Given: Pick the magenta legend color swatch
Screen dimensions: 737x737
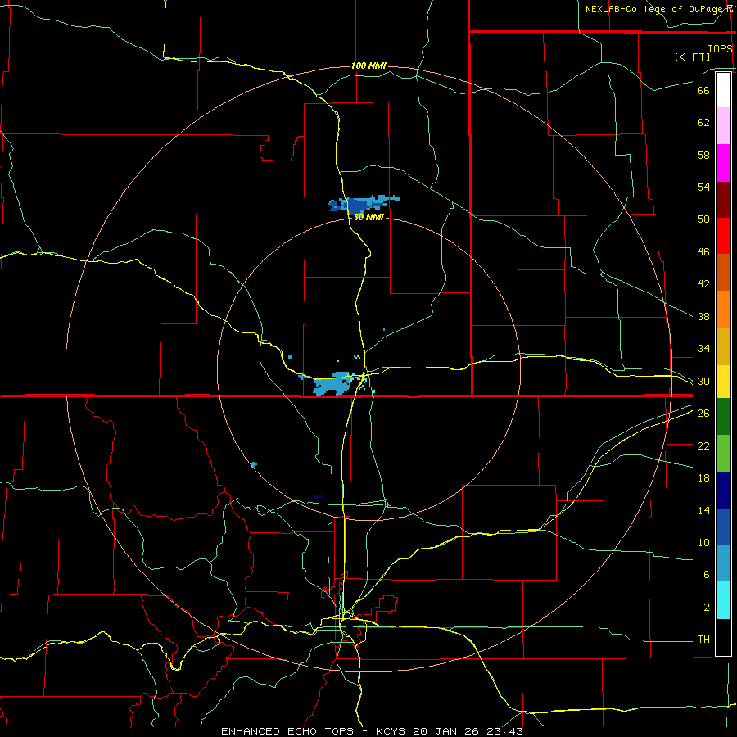Looking at the screenshot, I should 723,163.
